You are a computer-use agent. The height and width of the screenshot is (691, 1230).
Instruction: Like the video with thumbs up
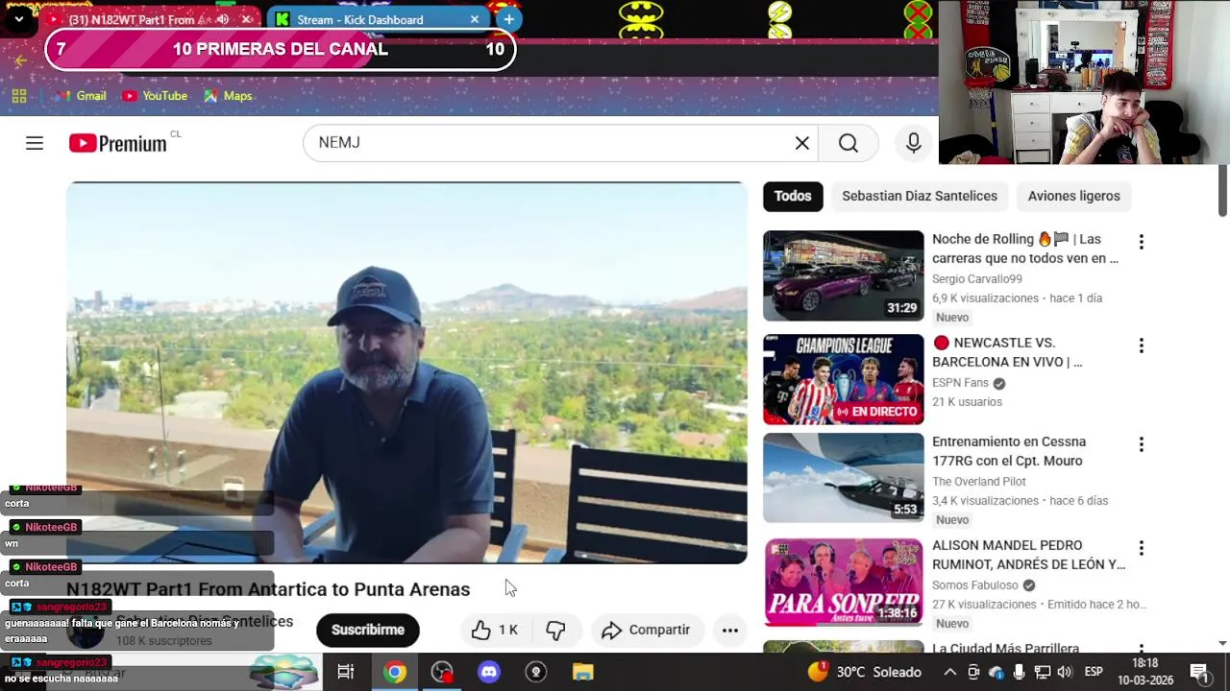point(496,630)
